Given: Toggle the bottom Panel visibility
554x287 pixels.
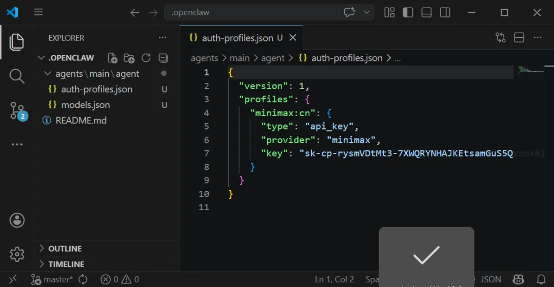Looking at the screenshot, I should click(426, 12).
